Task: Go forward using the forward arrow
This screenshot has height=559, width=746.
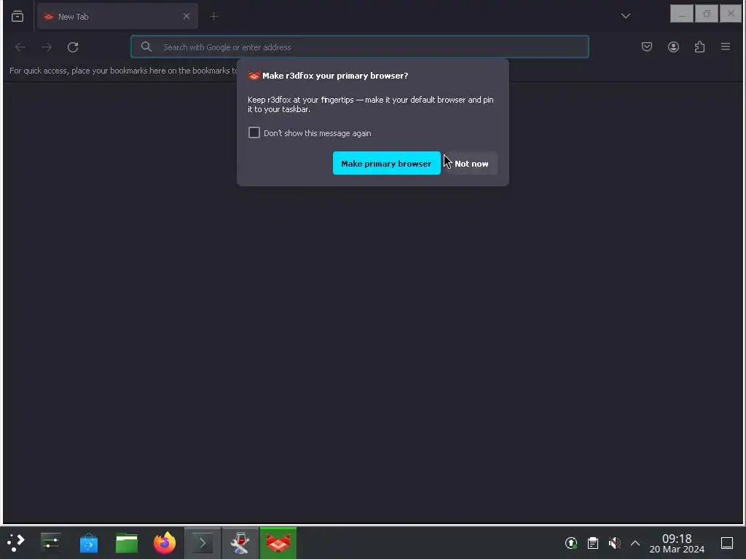Action: pyautogui.click(x=46, y=47)
